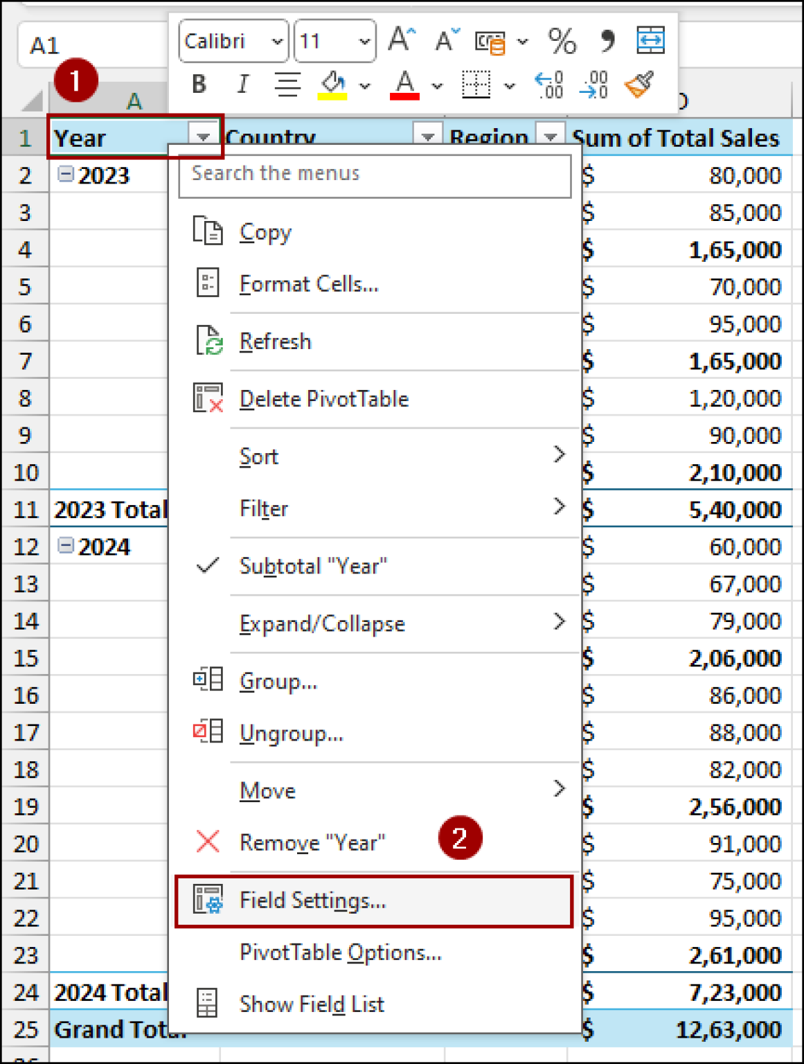Viewport: 804px width, 1064px height.
Task: Open PivotTable Options
Action: [x=339, y=952]
